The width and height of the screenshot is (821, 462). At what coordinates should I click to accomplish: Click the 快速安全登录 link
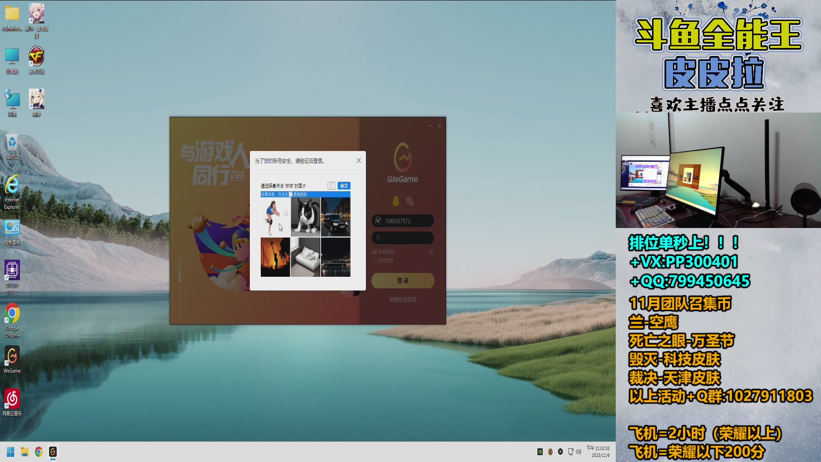pyautogui.click(x=402, y=299)
